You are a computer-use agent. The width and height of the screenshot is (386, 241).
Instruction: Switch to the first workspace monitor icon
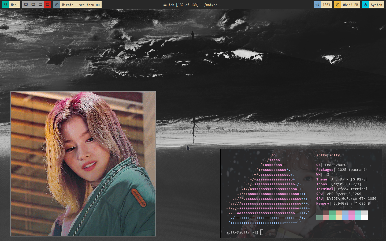pos(26,5)
